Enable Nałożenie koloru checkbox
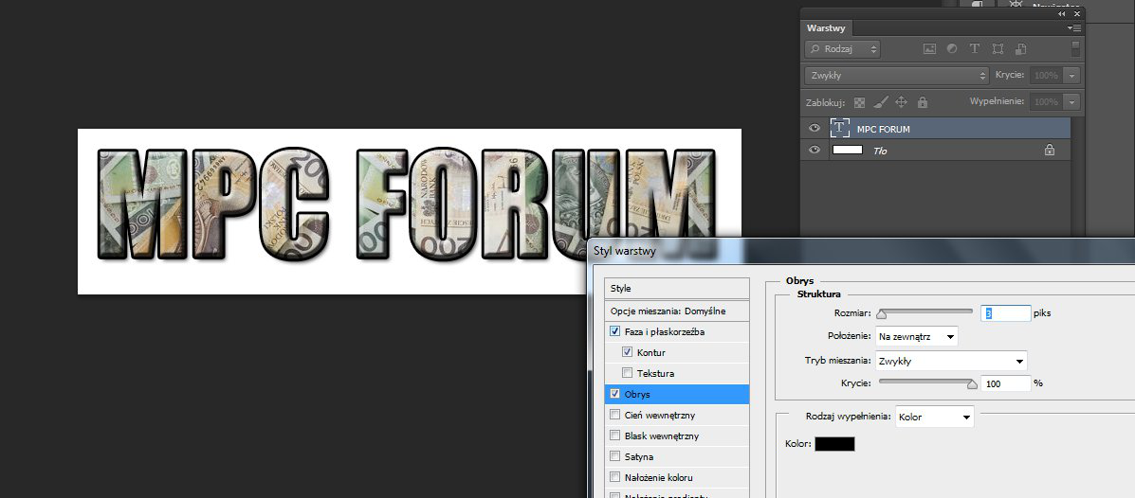Screen dimensions: 1135x498 (x=615, y=477)
